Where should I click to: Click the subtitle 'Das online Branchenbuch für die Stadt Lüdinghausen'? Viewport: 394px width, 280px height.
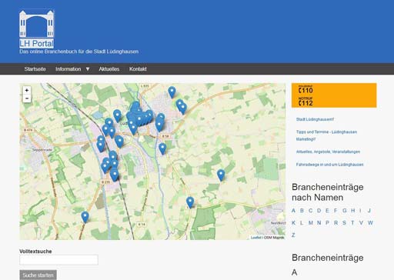click(79, 52)
